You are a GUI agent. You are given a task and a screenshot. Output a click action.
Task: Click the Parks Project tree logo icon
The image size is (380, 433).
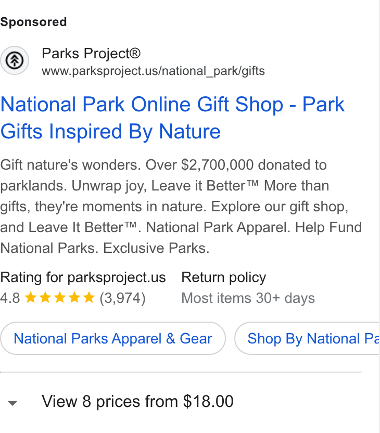pyautogui.click(x=15, y=60)
